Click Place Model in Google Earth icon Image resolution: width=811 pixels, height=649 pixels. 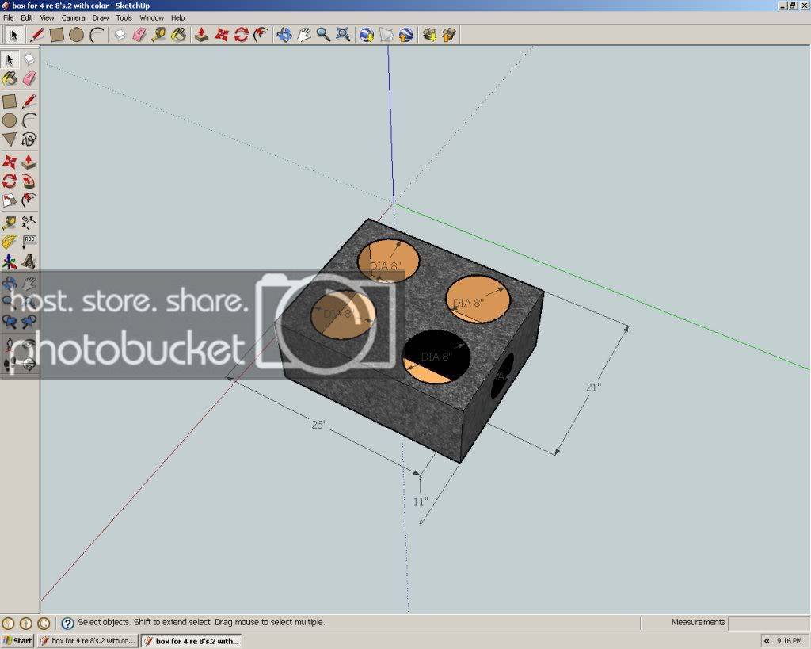[406, 35]
